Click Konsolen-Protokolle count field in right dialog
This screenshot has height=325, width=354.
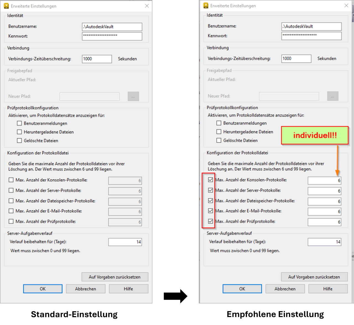coord(324,180)
